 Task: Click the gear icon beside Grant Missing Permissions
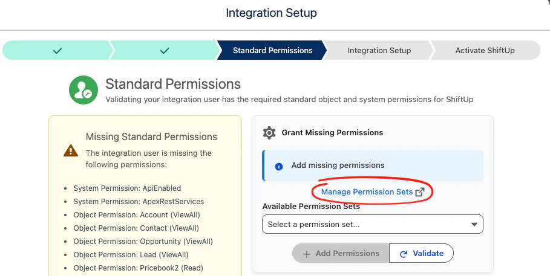click(269, 133)
